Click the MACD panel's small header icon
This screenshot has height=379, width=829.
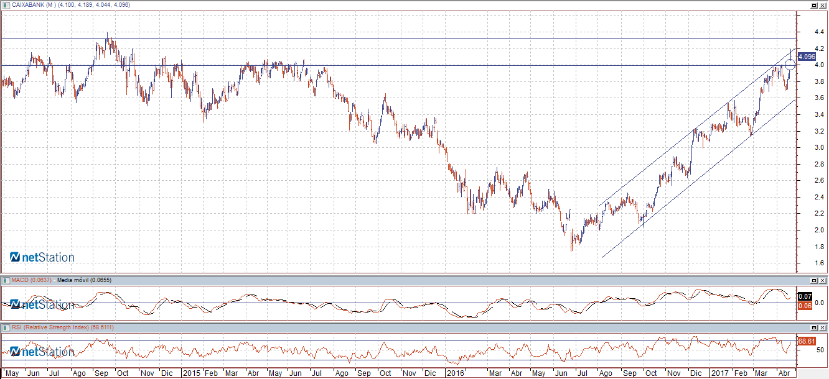[x=6, y=280]
